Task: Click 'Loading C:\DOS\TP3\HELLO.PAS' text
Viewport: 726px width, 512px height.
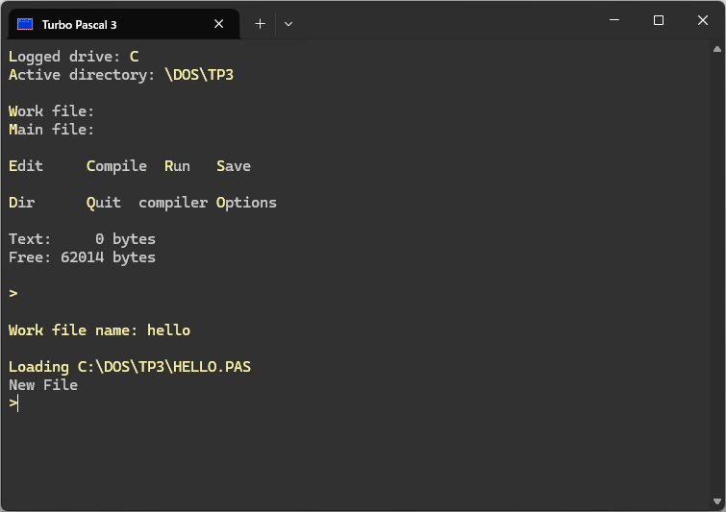Action: pos(130,367)
